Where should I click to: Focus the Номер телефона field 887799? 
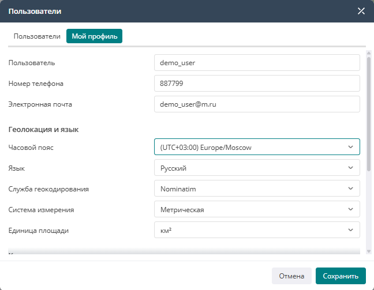tap(257, 84)
